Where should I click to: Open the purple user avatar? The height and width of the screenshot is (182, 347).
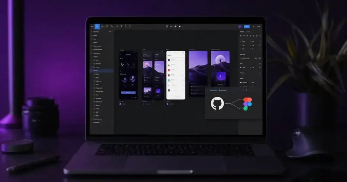coord(240,26)
